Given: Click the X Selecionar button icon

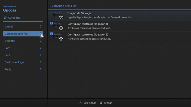Looking at the screenshot, I should click(x=80, y=103).
